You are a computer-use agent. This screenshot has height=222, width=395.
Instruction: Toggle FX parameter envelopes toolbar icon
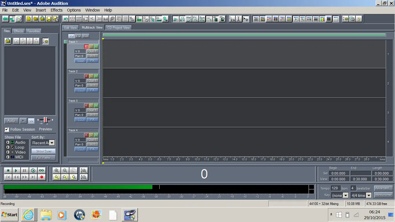tap(195, 19)
